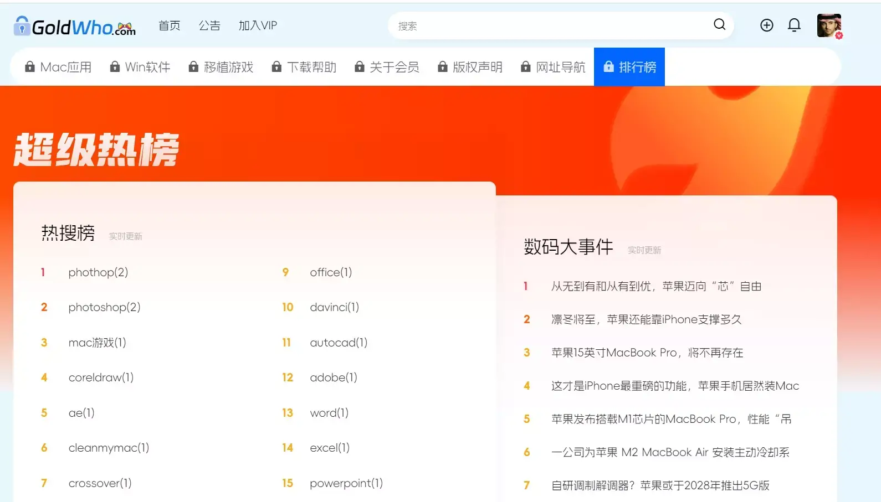Click the lock icon beside 网址导航
This screenshot has width=881, height=502.
coord(525,67)
